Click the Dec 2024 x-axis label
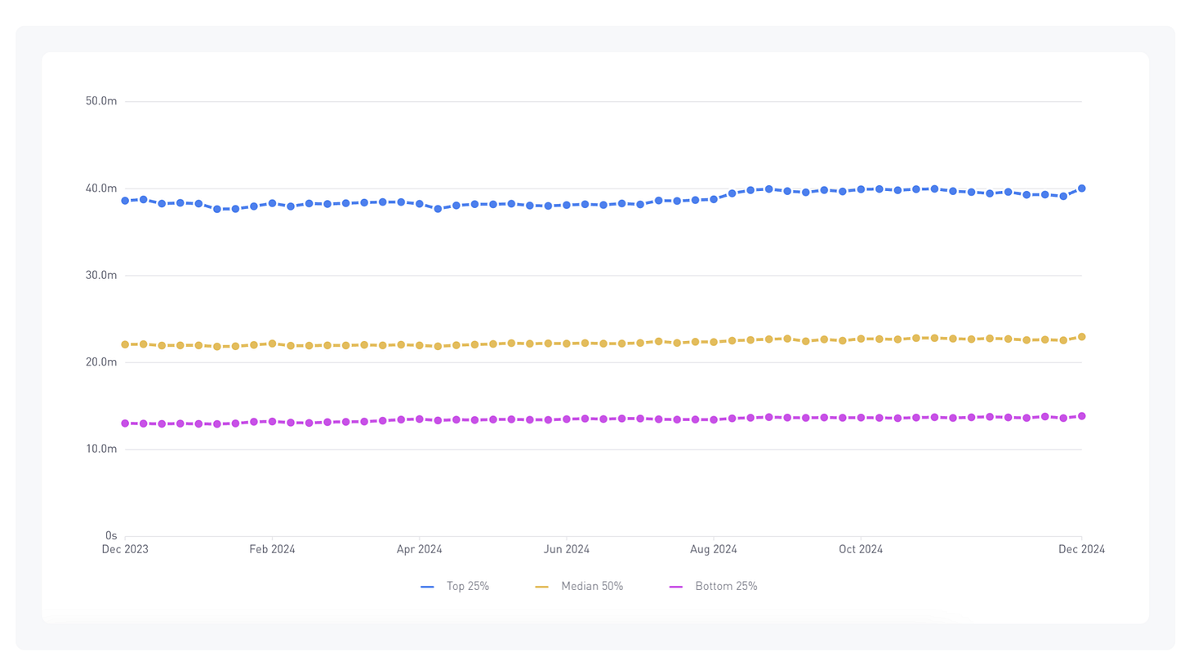Viewport: 1189px width, 665px height. pyautogui.click(x=1082, y=550)
